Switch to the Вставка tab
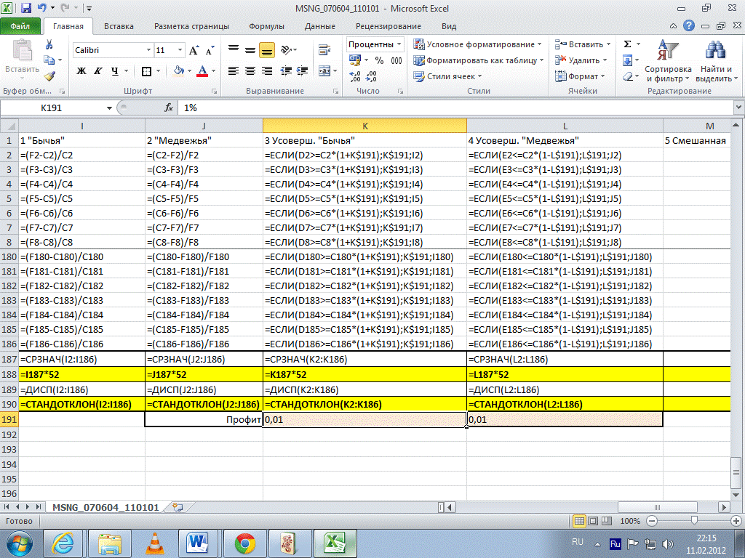Screen dimensions: 745x558 [119, 27]
